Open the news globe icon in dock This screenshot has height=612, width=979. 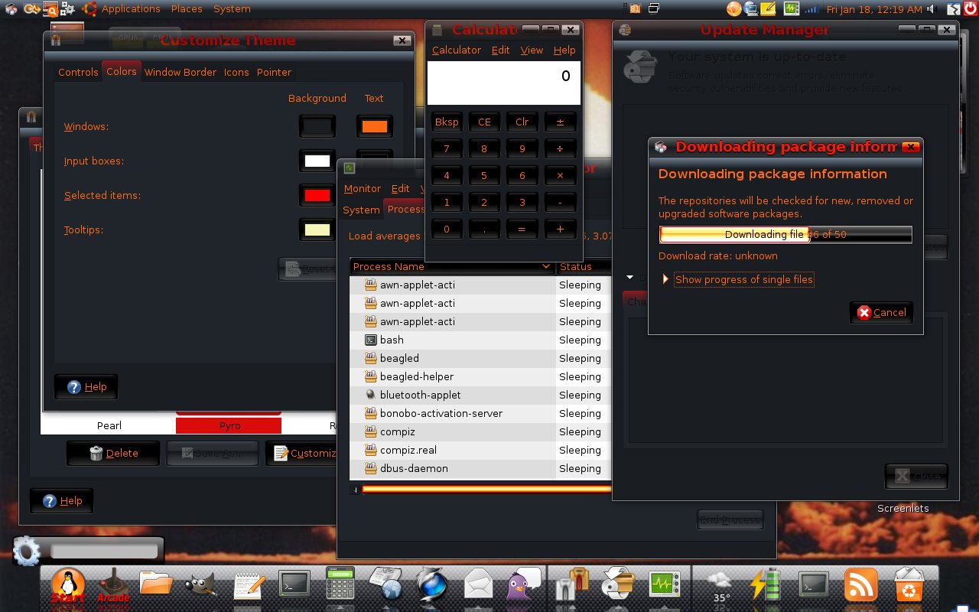385,584
